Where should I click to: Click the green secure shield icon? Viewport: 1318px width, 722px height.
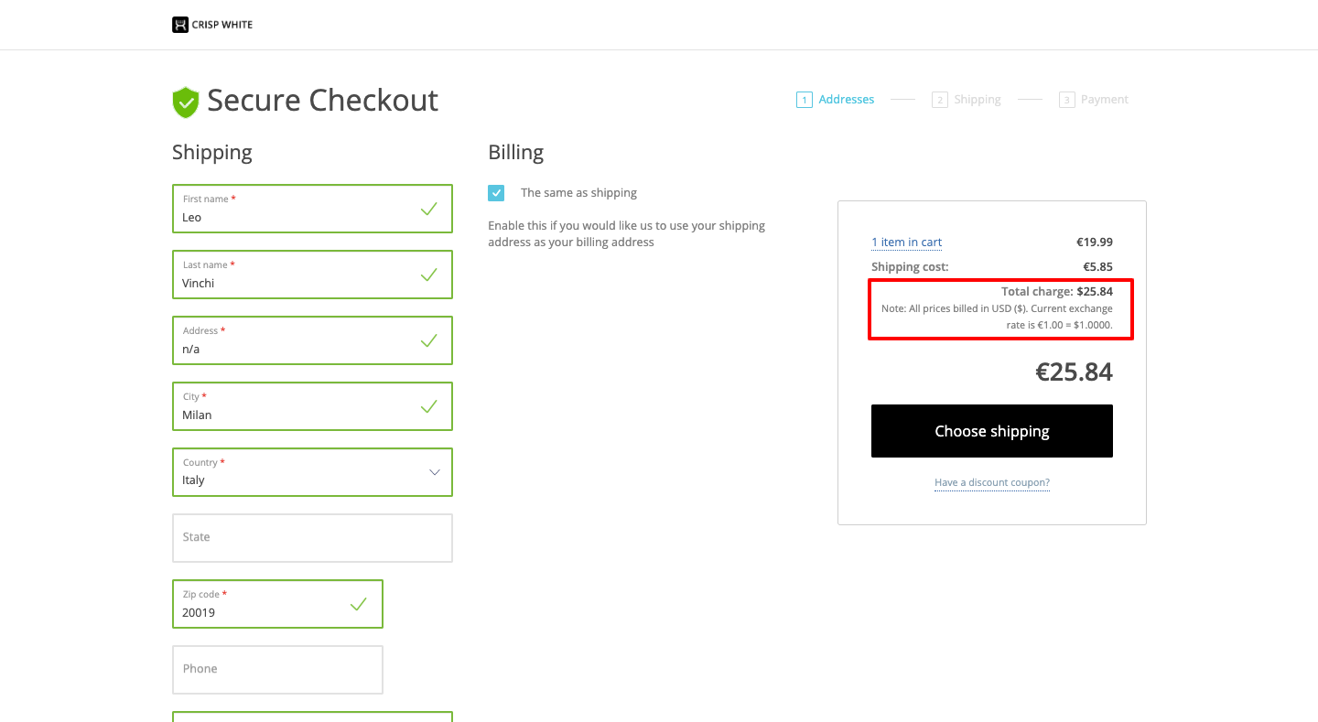(186, 102)
